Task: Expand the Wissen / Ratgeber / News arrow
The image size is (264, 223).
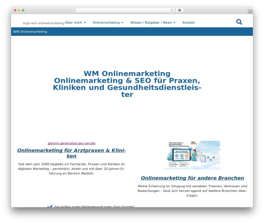Action: click(x=174, y=23)
